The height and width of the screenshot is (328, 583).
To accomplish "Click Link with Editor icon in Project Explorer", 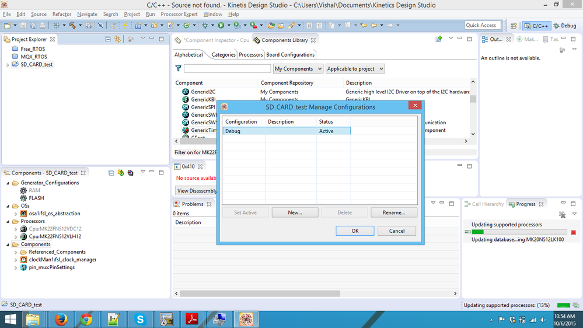I will (117, 39).
